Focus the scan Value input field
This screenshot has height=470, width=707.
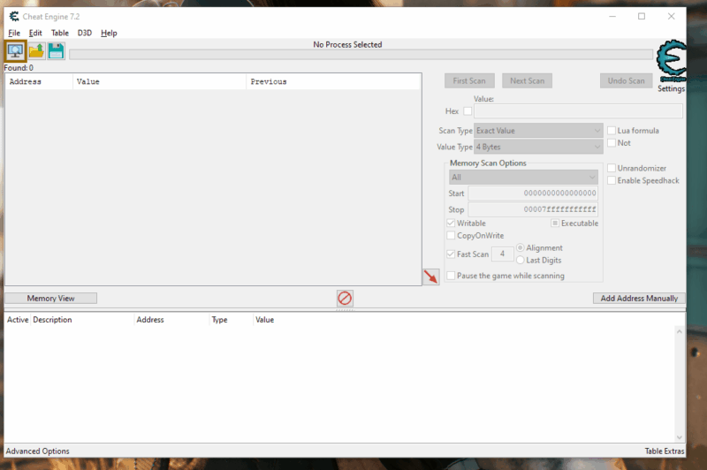578,110
